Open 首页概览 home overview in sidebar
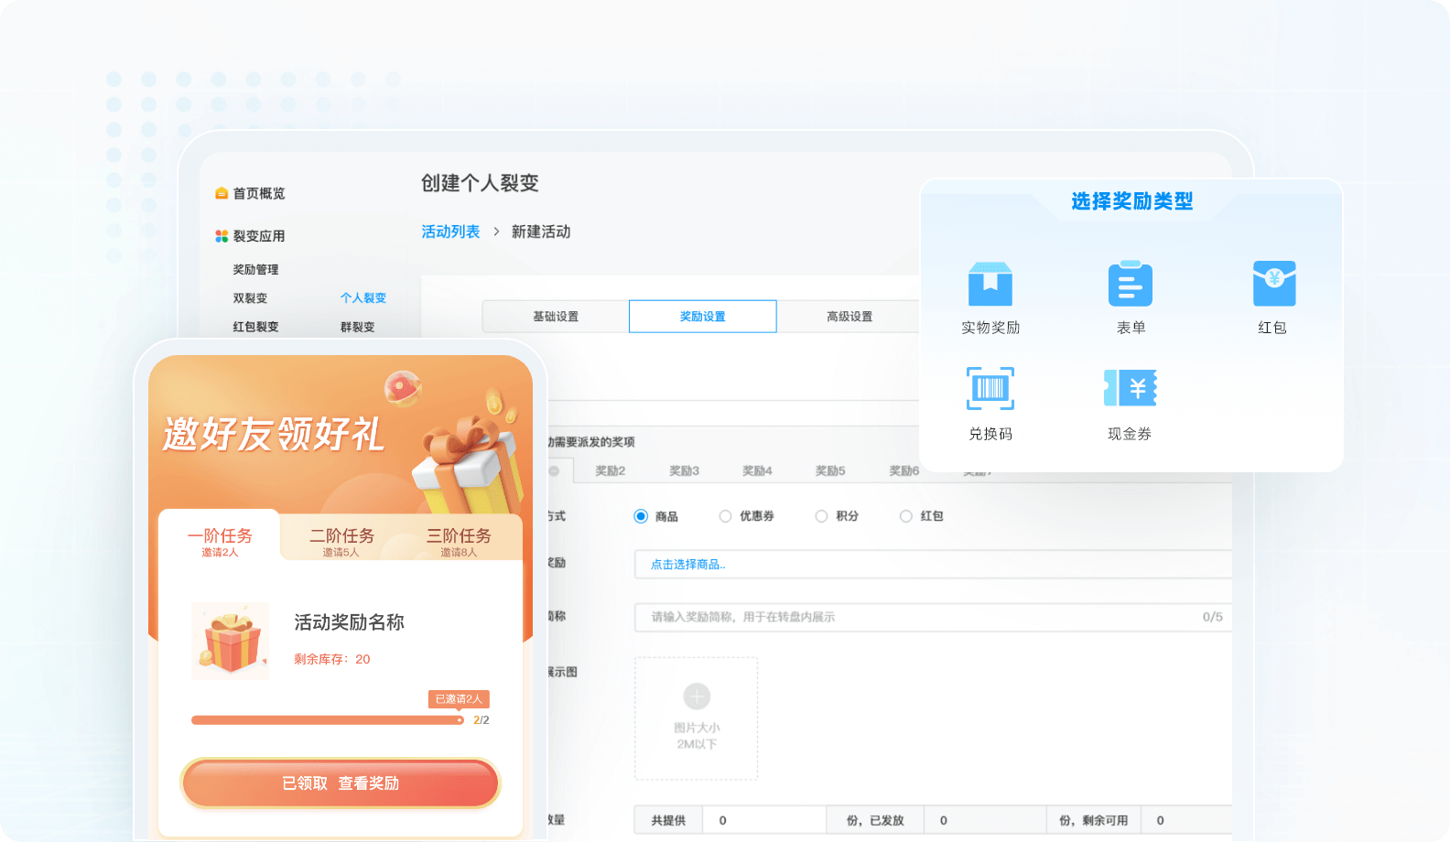This screenshot has width=1450, height=842. tap(258, 193)
